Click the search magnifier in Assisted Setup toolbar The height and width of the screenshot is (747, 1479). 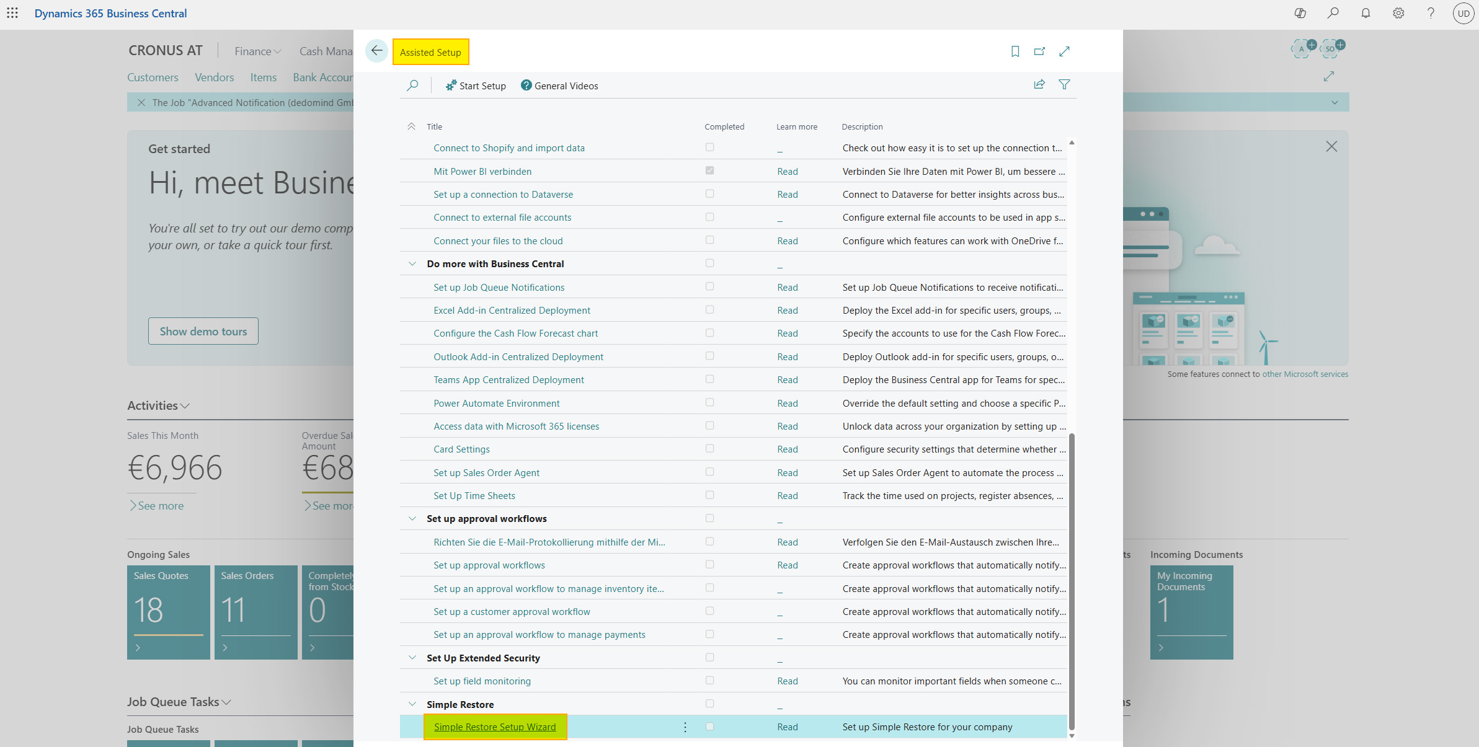tap(412, 86)
